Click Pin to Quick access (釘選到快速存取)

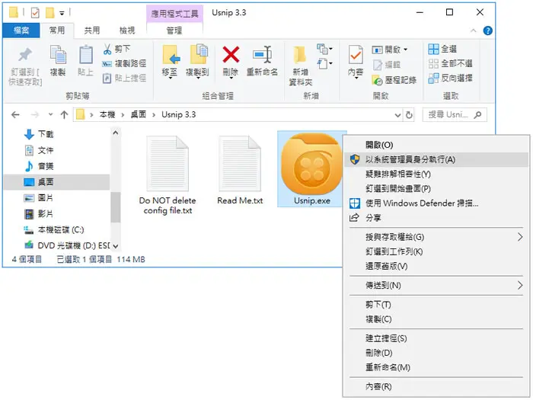coord(25,66)
